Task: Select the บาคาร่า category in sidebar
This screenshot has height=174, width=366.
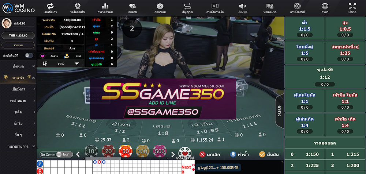Action: coord(18,78)
